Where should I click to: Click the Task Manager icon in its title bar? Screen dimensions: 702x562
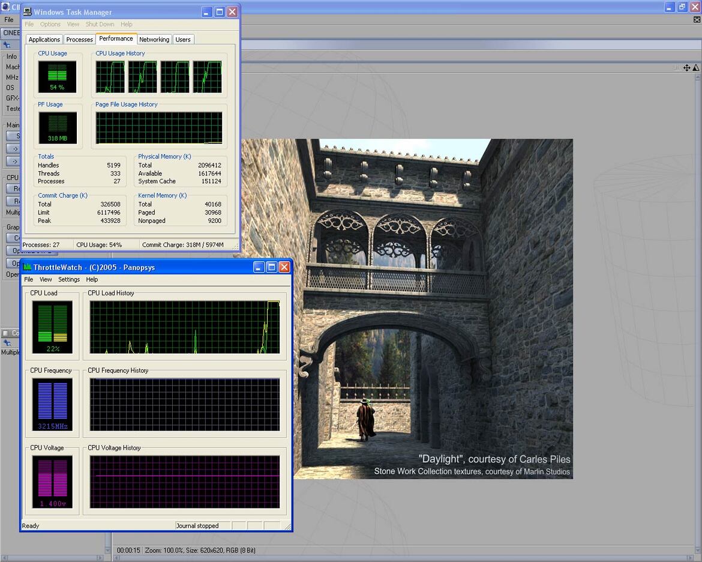26,12
